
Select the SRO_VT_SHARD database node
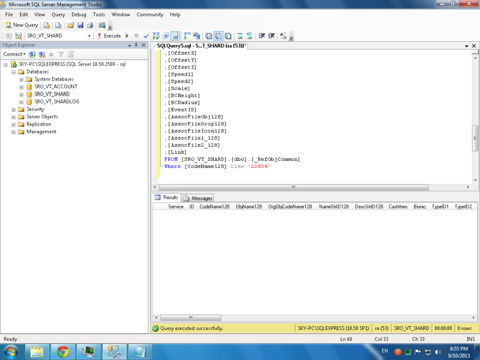[52, 94]
